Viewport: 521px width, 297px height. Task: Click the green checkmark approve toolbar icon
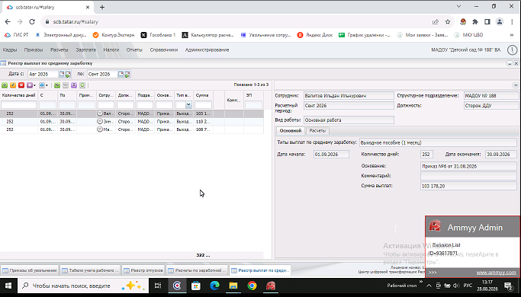click(x=57, y=85)
